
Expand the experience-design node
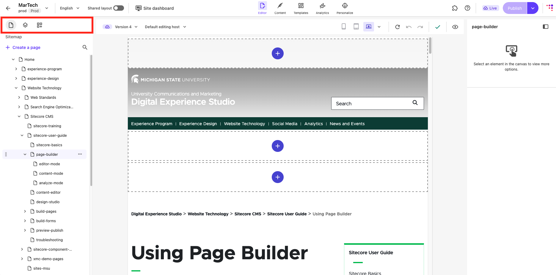click(16, 78)
